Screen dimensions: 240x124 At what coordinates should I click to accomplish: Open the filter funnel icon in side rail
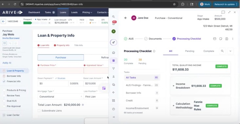click(113, 69)
